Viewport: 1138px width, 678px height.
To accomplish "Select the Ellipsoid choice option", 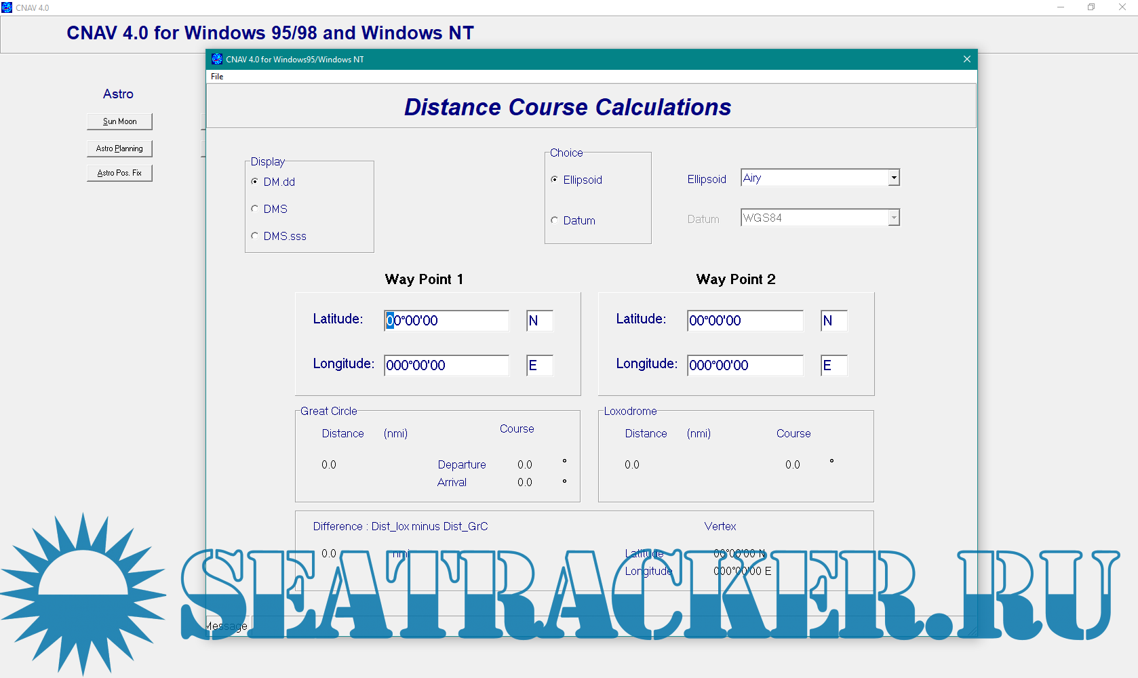I will [555, 180].
